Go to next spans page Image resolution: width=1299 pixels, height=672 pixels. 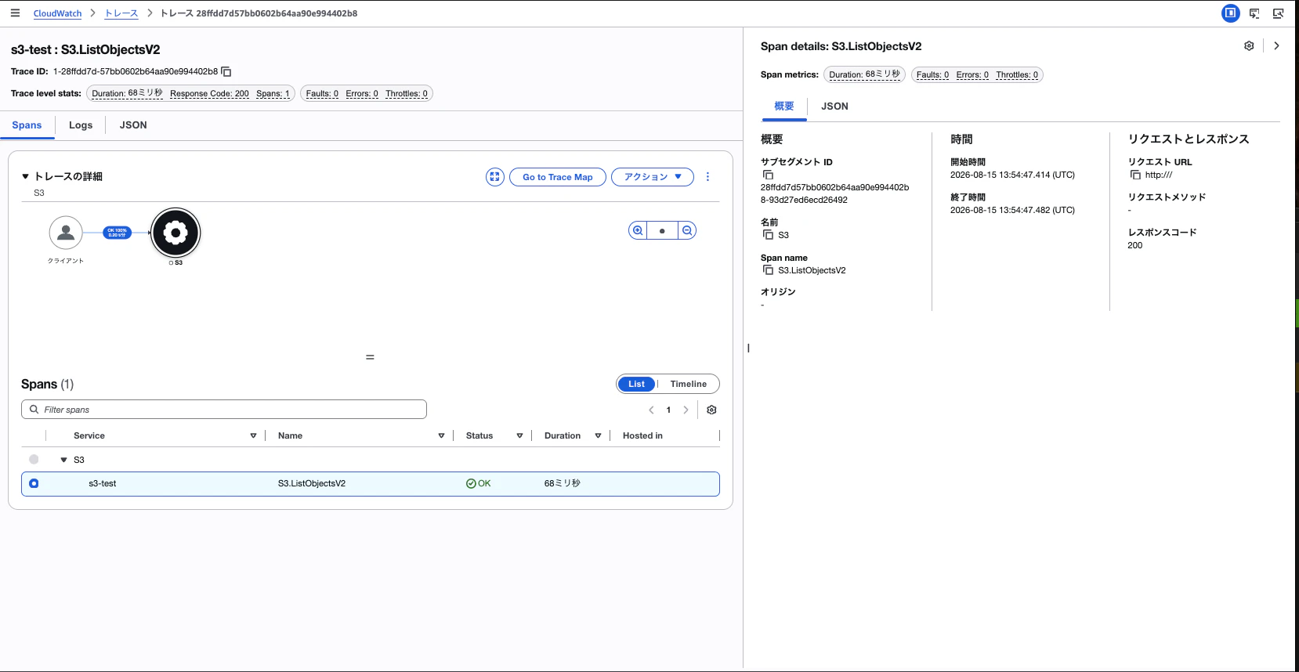point(686,410)
